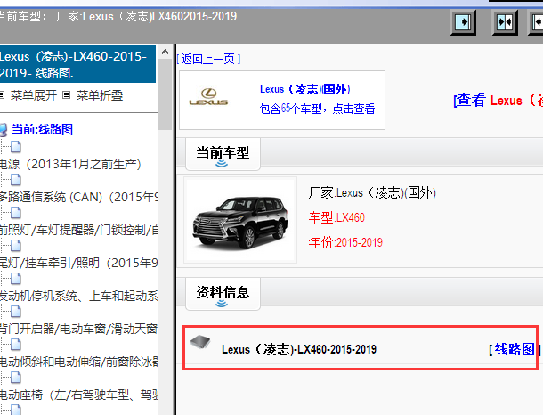543x415 pixels.
Task: Click the black LX460 car thumbnail
Action: tap(240, 220)
